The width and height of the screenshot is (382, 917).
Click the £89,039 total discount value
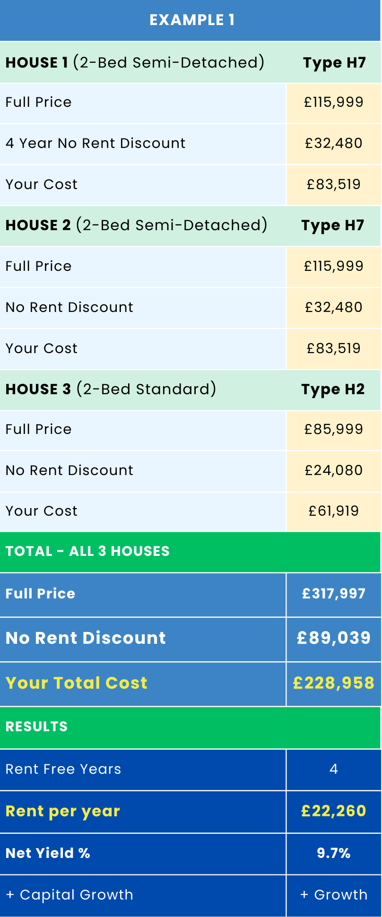click(x=334, y=638)
